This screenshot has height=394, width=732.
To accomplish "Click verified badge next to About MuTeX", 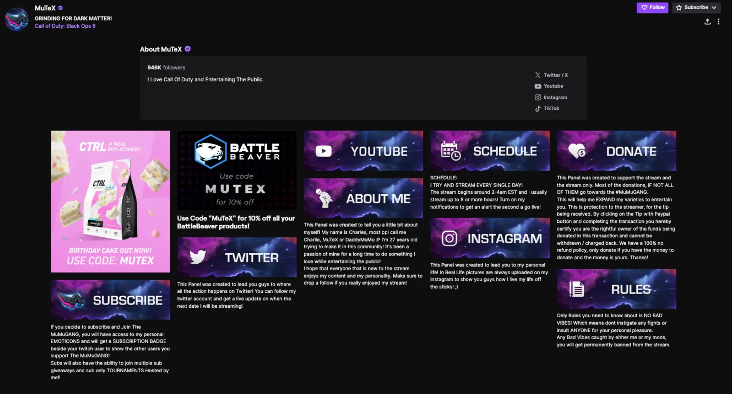I will coord(188,49).
